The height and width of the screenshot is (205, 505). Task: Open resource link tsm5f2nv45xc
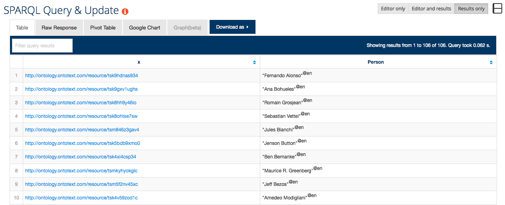tap(81, 184)
